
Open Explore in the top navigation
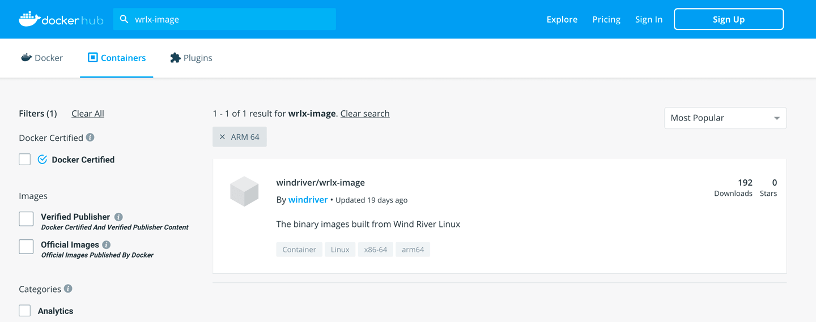pyautogui.click(x=562, y=19)
